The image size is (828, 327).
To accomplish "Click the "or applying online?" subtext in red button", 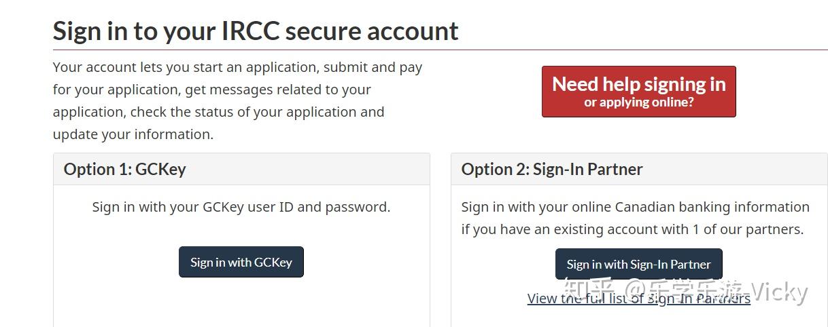I will [638, 103].
